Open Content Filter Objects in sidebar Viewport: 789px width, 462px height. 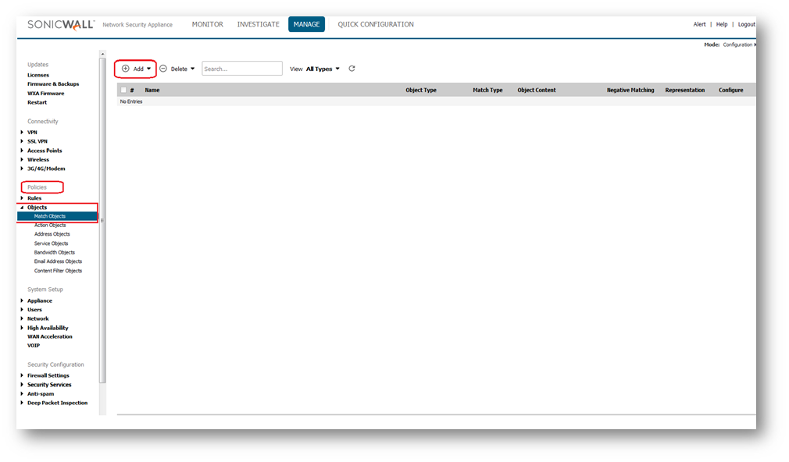pos(58,271)
